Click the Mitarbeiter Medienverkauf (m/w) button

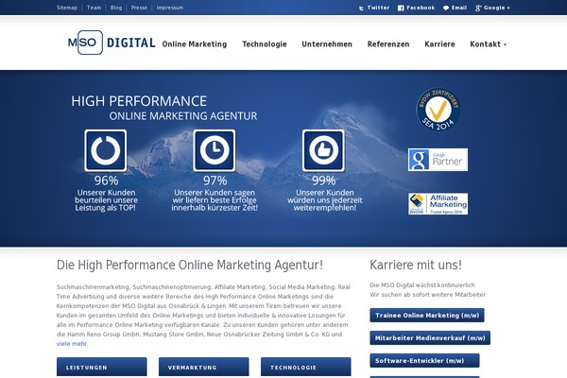tap(430, 338)
